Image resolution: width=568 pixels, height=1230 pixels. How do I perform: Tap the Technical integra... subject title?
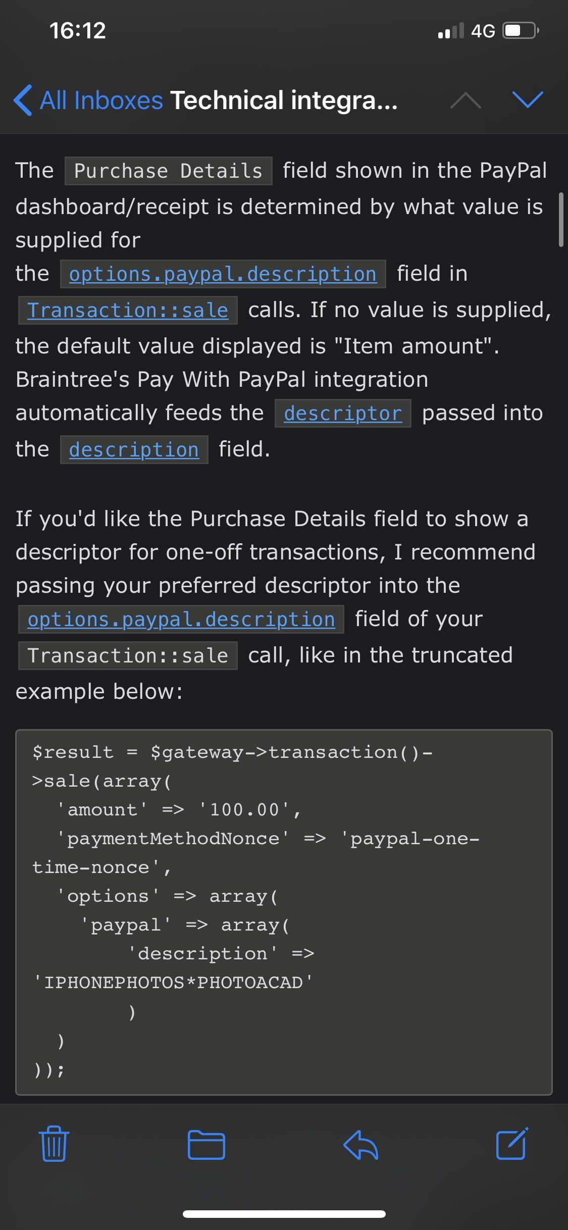[284, 100]
